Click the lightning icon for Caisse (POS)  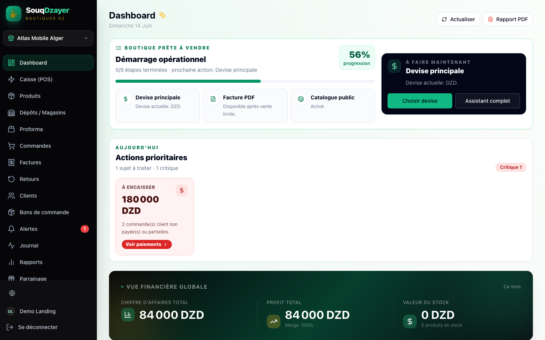[x=11, y=79]
